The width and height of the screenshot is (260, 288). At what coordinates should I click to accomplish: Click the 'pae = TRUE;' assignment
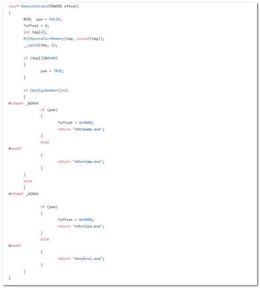(x=52, y=71)
